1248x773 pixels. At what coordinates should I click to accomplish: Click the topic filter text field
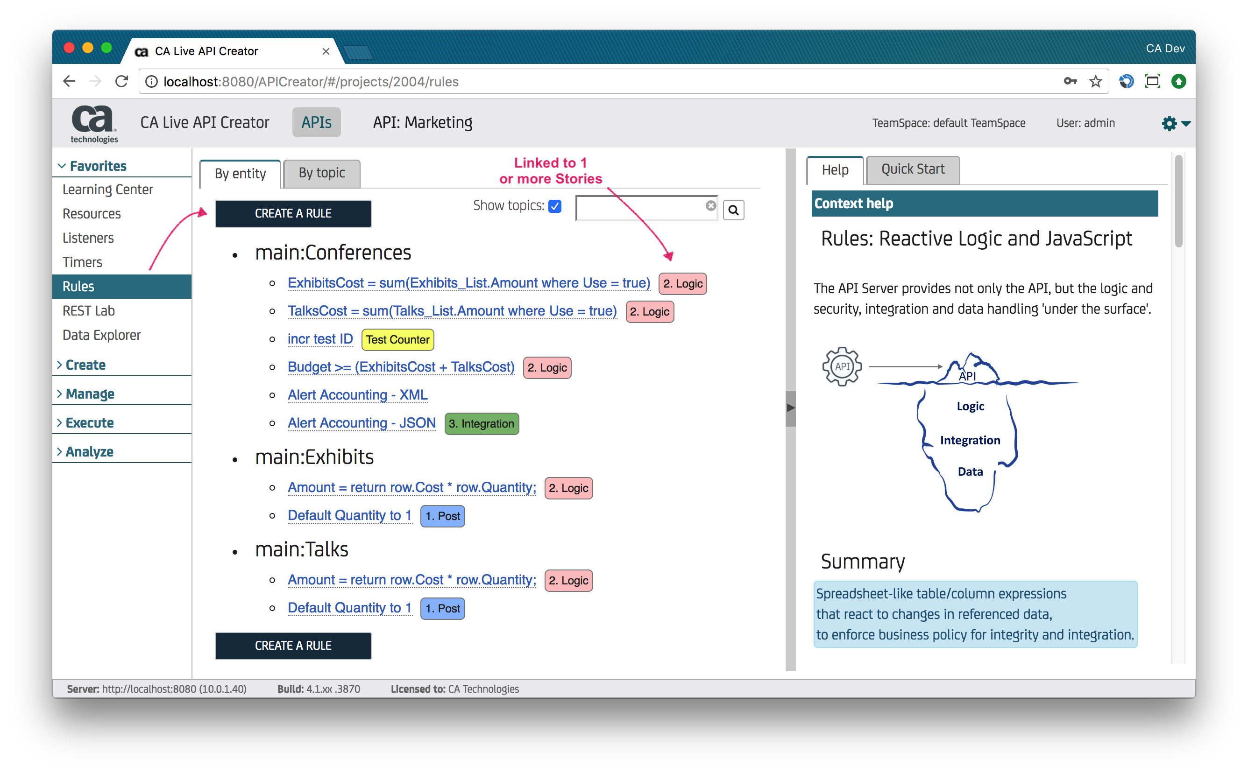[639, 208]
